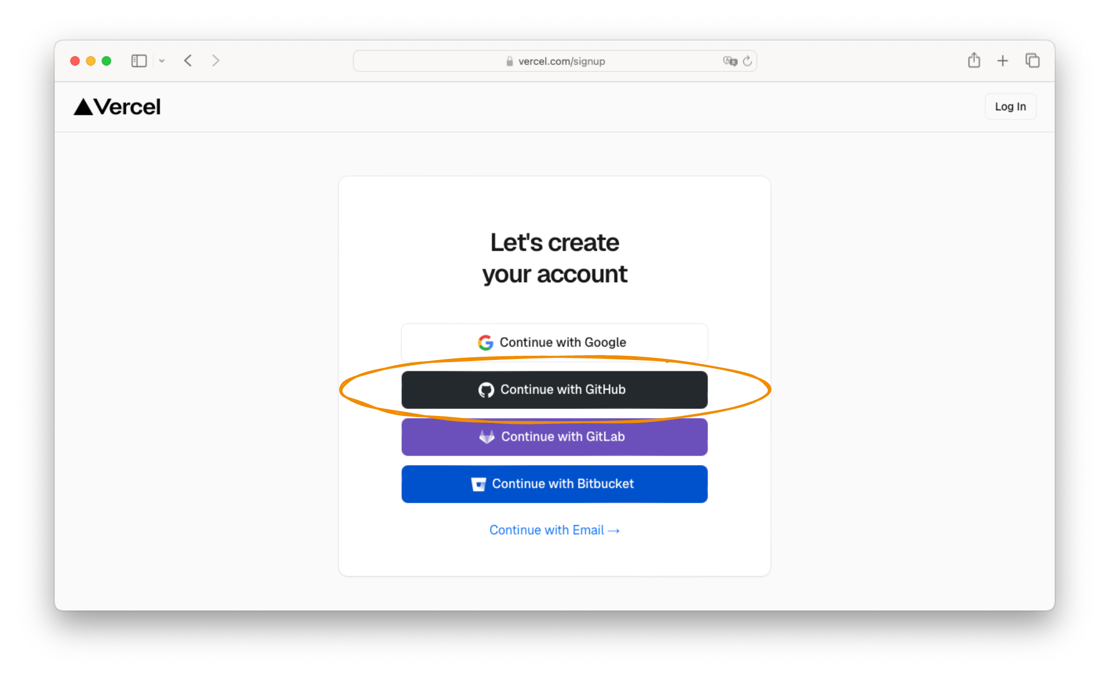Click the back navigation chevron
1109x679 pixels.
(x=187, y=60)
